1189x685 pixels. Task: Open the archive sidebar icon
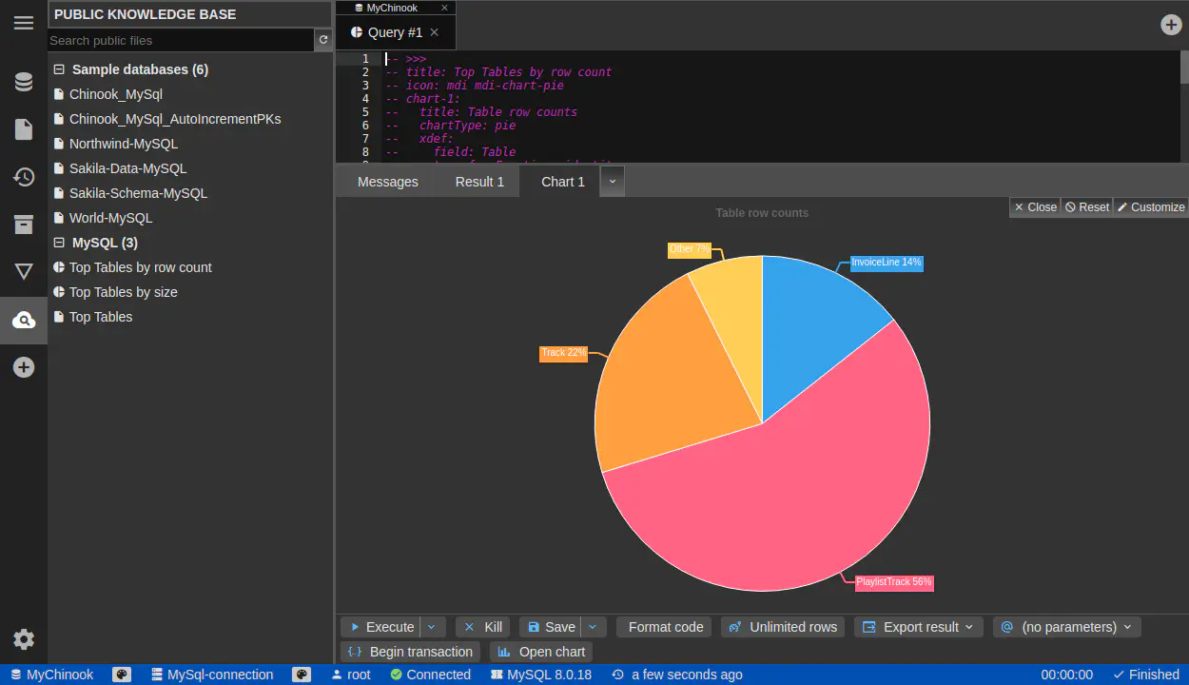[24, 225]
